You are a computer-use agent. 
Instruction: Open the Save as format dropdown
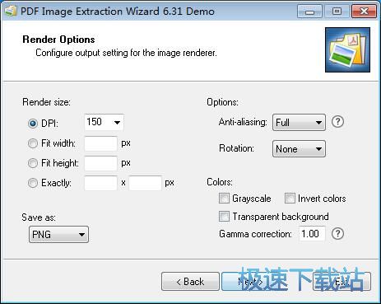[x=58, y=235]
